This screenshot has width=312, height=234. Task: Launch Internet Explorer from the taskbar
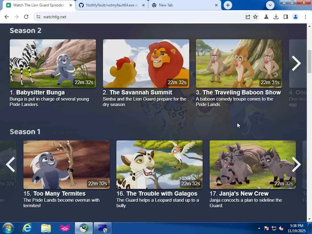click(27, 228)
